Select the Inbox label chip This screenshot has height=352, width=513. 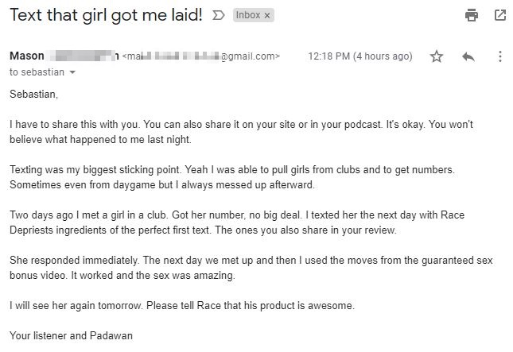point(248,15)
